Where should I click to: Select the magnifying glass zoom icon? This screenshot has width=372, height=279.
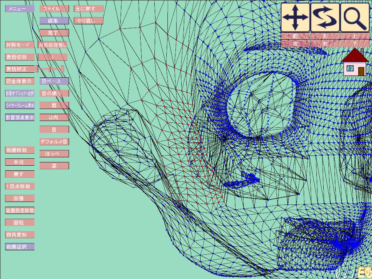point(355,17)
